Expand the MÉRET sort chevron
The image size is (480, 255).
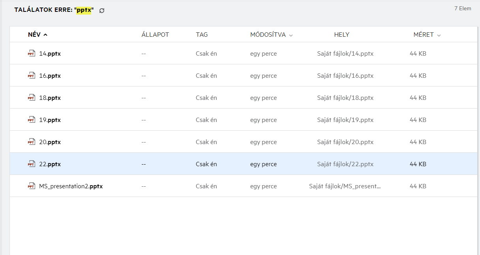(x=439, y=35)
